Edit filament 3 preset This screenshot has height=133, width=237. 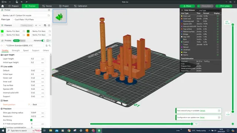pyautogui.click(x=24, y=35)
